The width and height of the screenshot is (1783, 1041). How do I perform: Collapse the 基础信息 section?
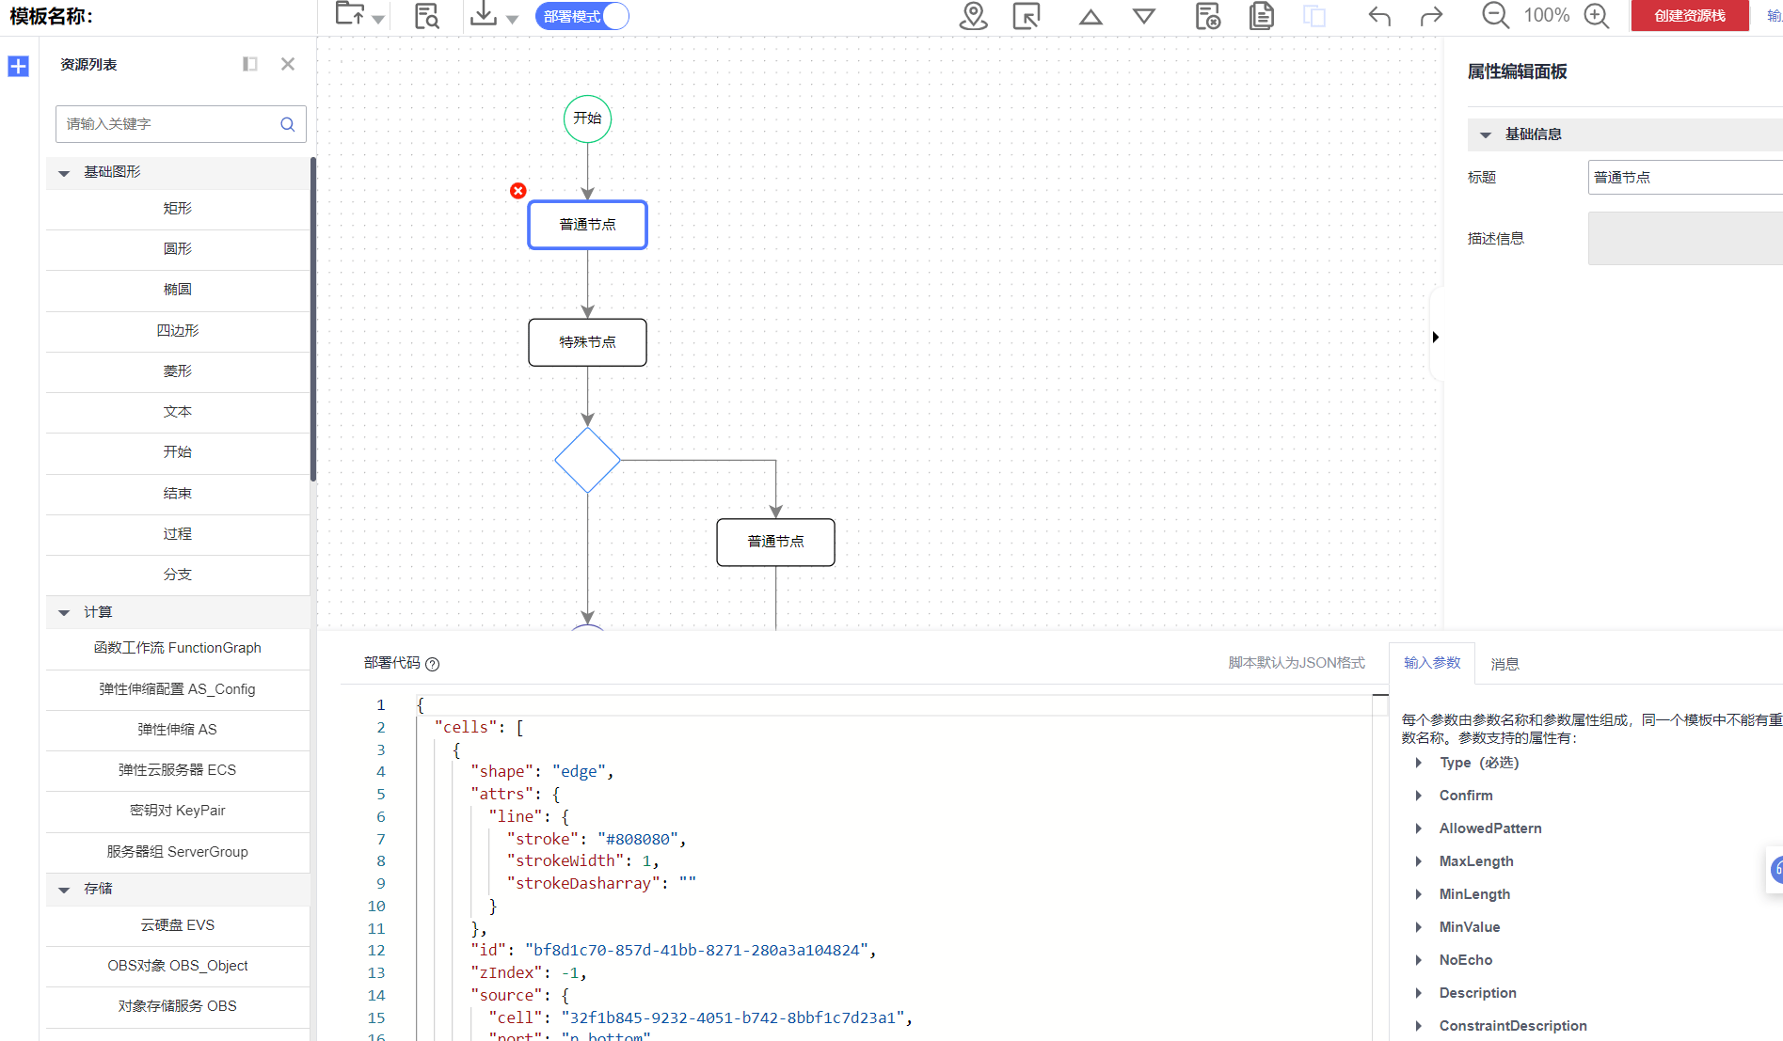[1486, 134]
